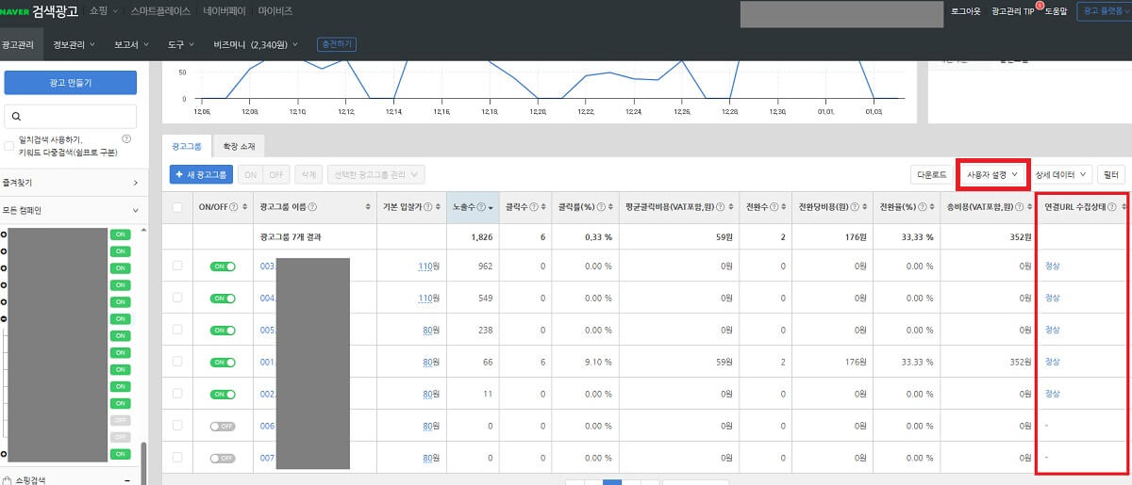Expand the 도구 menu

[181, 44]
